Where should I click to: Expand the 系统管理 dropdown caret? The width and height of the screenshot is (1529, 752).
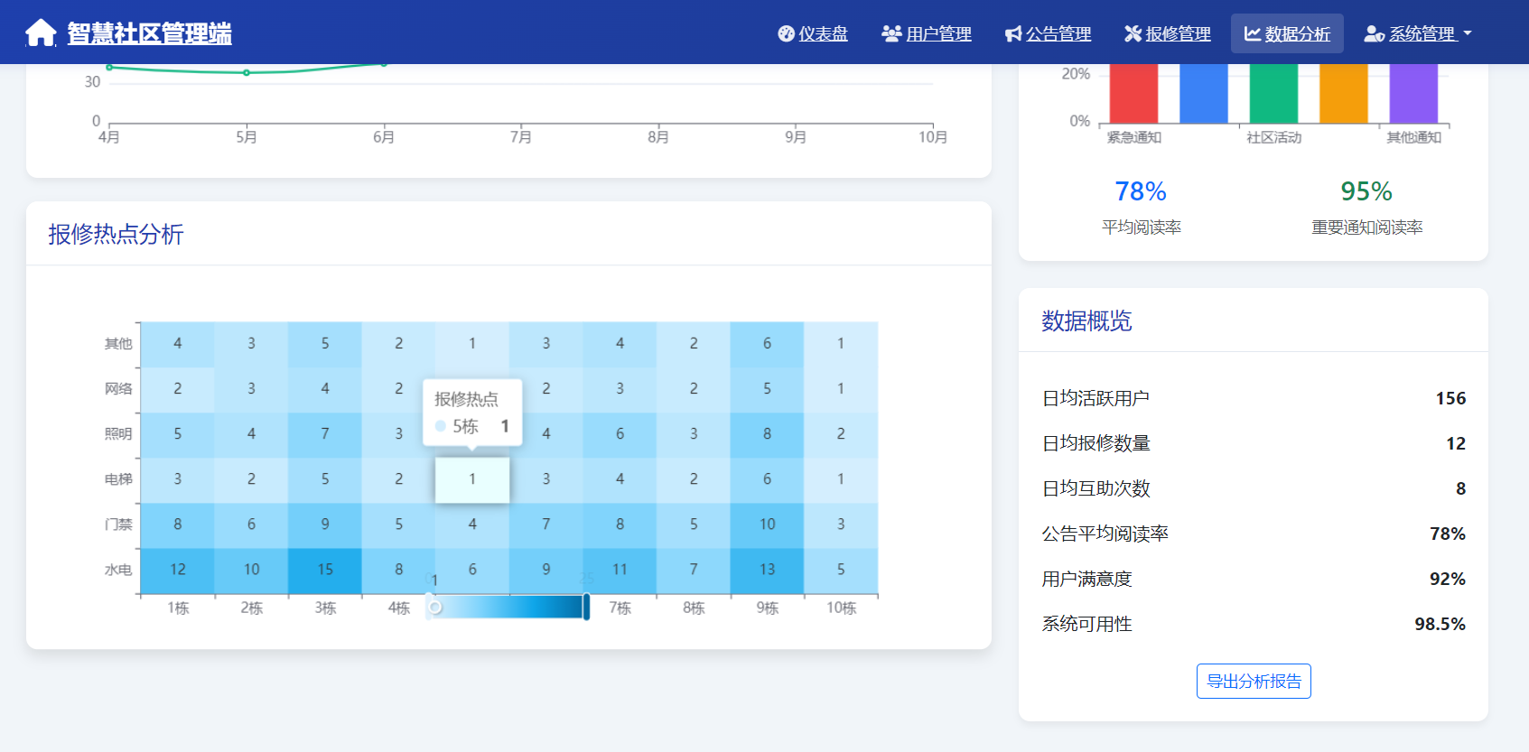point(1468,33)
